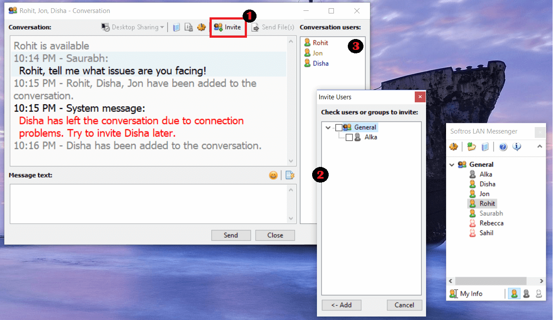Select Jon in the Conversation users list
This screenshot has width=553, height=320.
point(313,53)
